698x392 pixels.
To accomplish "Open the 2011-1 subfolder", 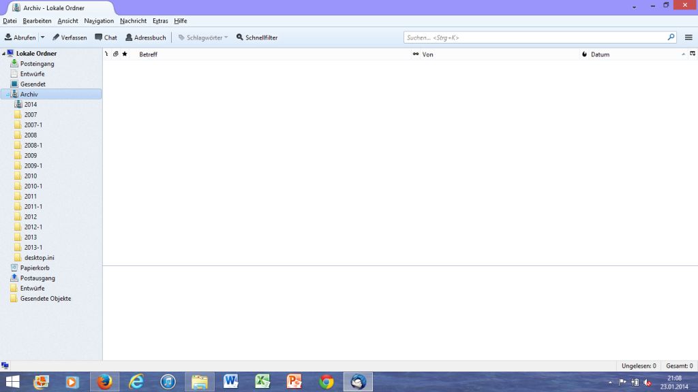I will pos(33,207).
